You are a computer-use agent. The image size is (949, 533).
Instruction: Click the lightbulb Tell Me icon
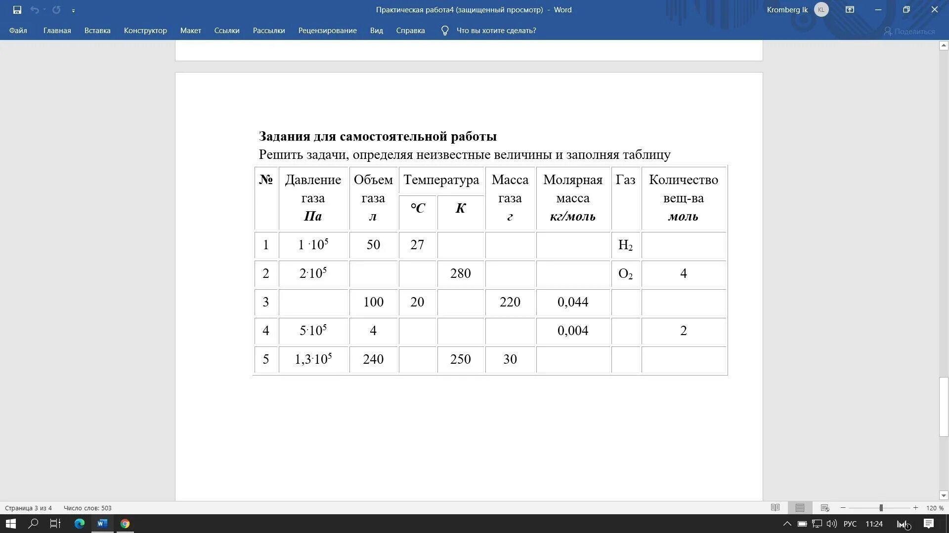[445, 31]
